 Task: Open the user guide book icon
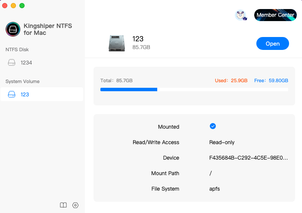63,205
